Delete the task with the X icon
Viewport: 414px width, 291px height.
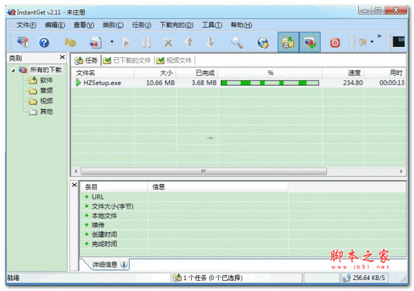point(168,43)
